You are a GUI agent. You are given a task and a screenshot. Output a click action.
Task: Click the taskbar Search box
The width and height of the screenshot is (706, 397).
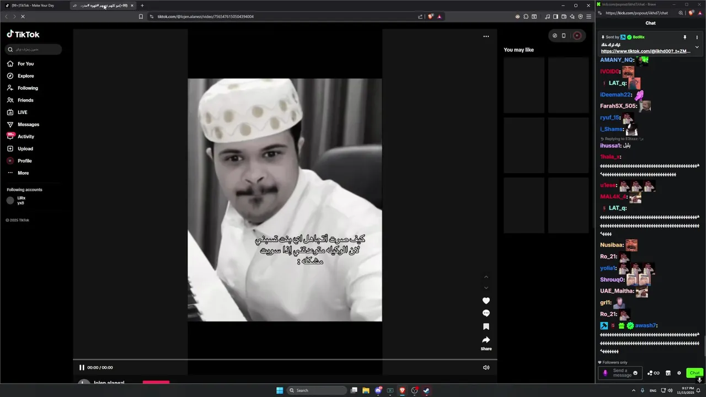point(317,390)
